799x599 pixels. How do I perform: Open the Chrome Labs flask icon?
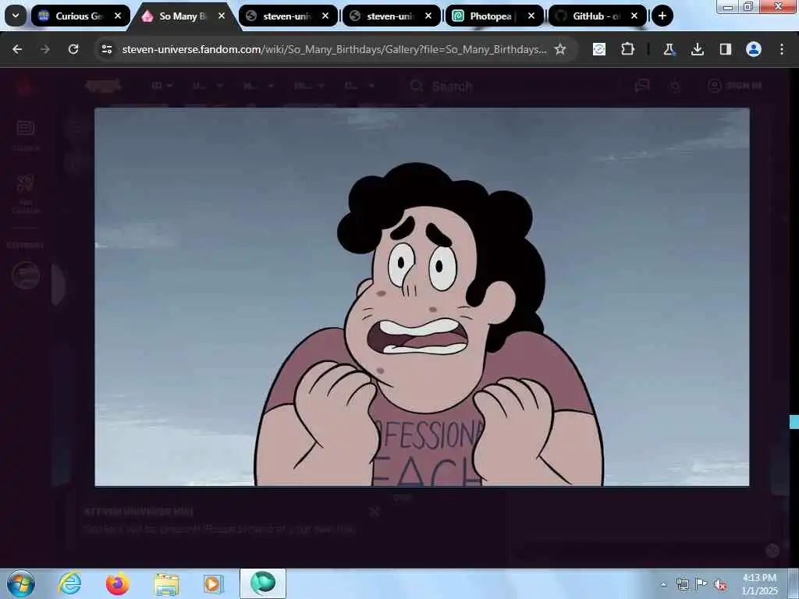tap(669, 49)
